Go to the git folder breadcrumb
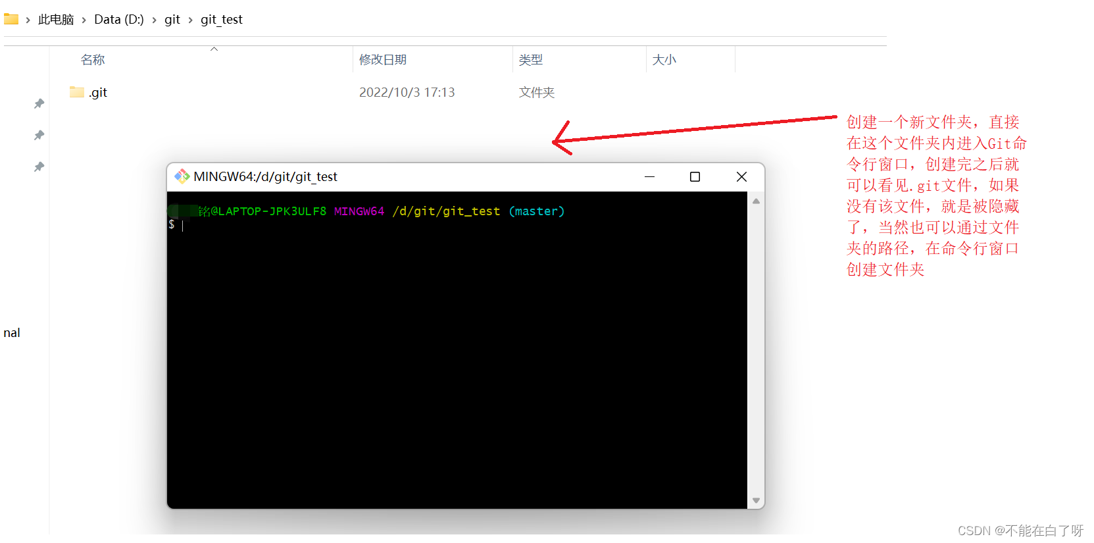 [x=172, y=20]
